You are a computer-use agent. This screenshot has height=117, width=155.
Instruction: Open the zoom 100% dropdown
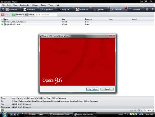point(153,110)
